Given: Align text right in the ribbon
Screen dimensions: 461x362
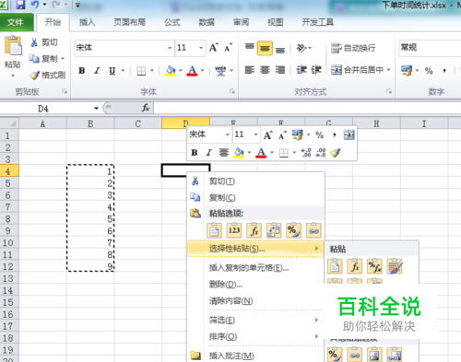Looking at the screenshot, I should (x=280, y=70).
